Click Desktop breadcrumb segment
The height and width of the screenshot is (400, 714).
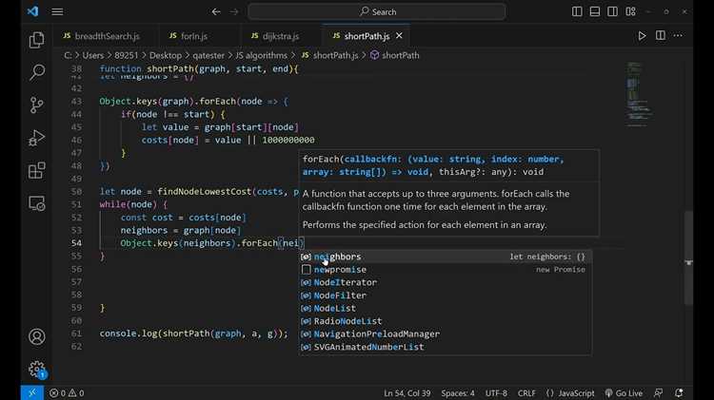click(166, 55)
